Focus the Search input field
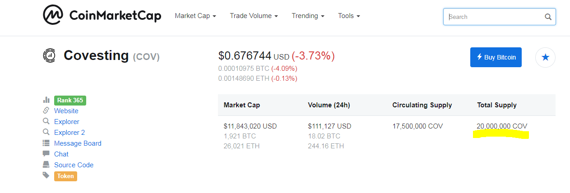This screenshot has width=570, height=193. tap(494, 17)
